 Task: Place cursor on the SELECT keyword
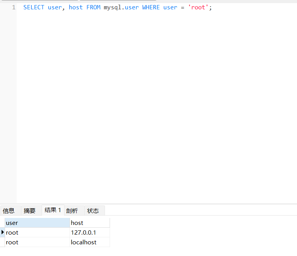click(34, 7)
